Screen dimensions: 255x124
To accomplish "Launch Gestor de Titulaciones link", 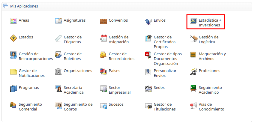I will [165, 107].
